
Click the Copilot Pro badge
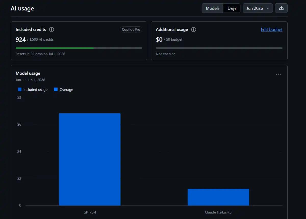pos(131,30)
